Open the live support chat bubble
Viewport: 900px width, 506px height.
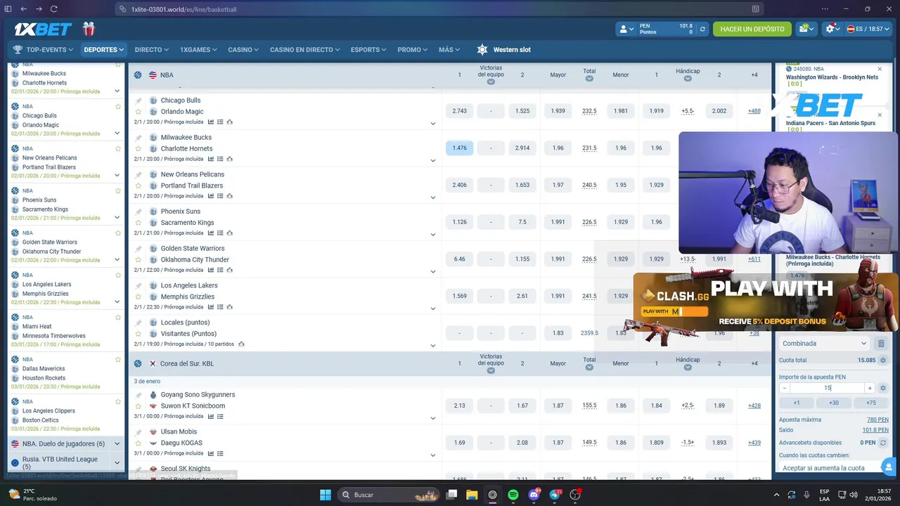click(x=887, y=467)
